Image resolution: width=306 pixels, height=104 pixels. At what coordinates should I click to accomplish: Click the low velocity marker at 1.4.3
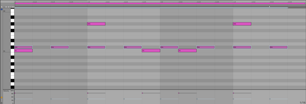(x=270, y=99)
